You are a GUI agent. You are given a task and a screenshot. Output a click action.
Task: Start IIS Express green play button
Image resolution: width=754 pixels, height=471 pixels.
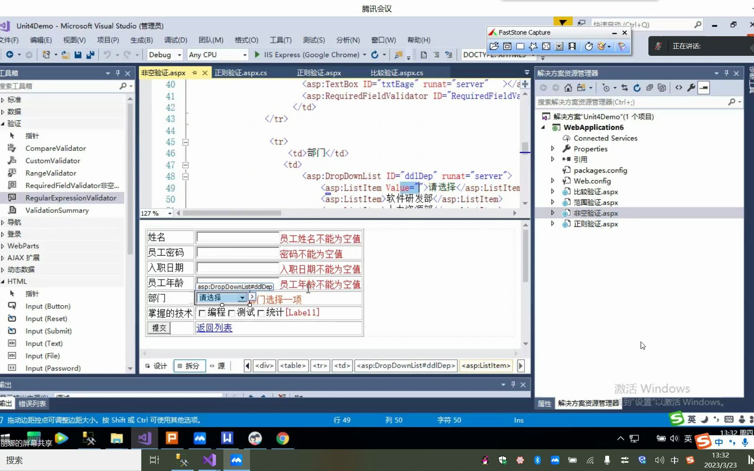pos(257,55)
